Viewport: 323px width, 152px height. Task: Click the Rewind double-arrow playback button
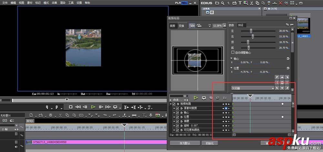pyautogui.click(x=78, y=107)
